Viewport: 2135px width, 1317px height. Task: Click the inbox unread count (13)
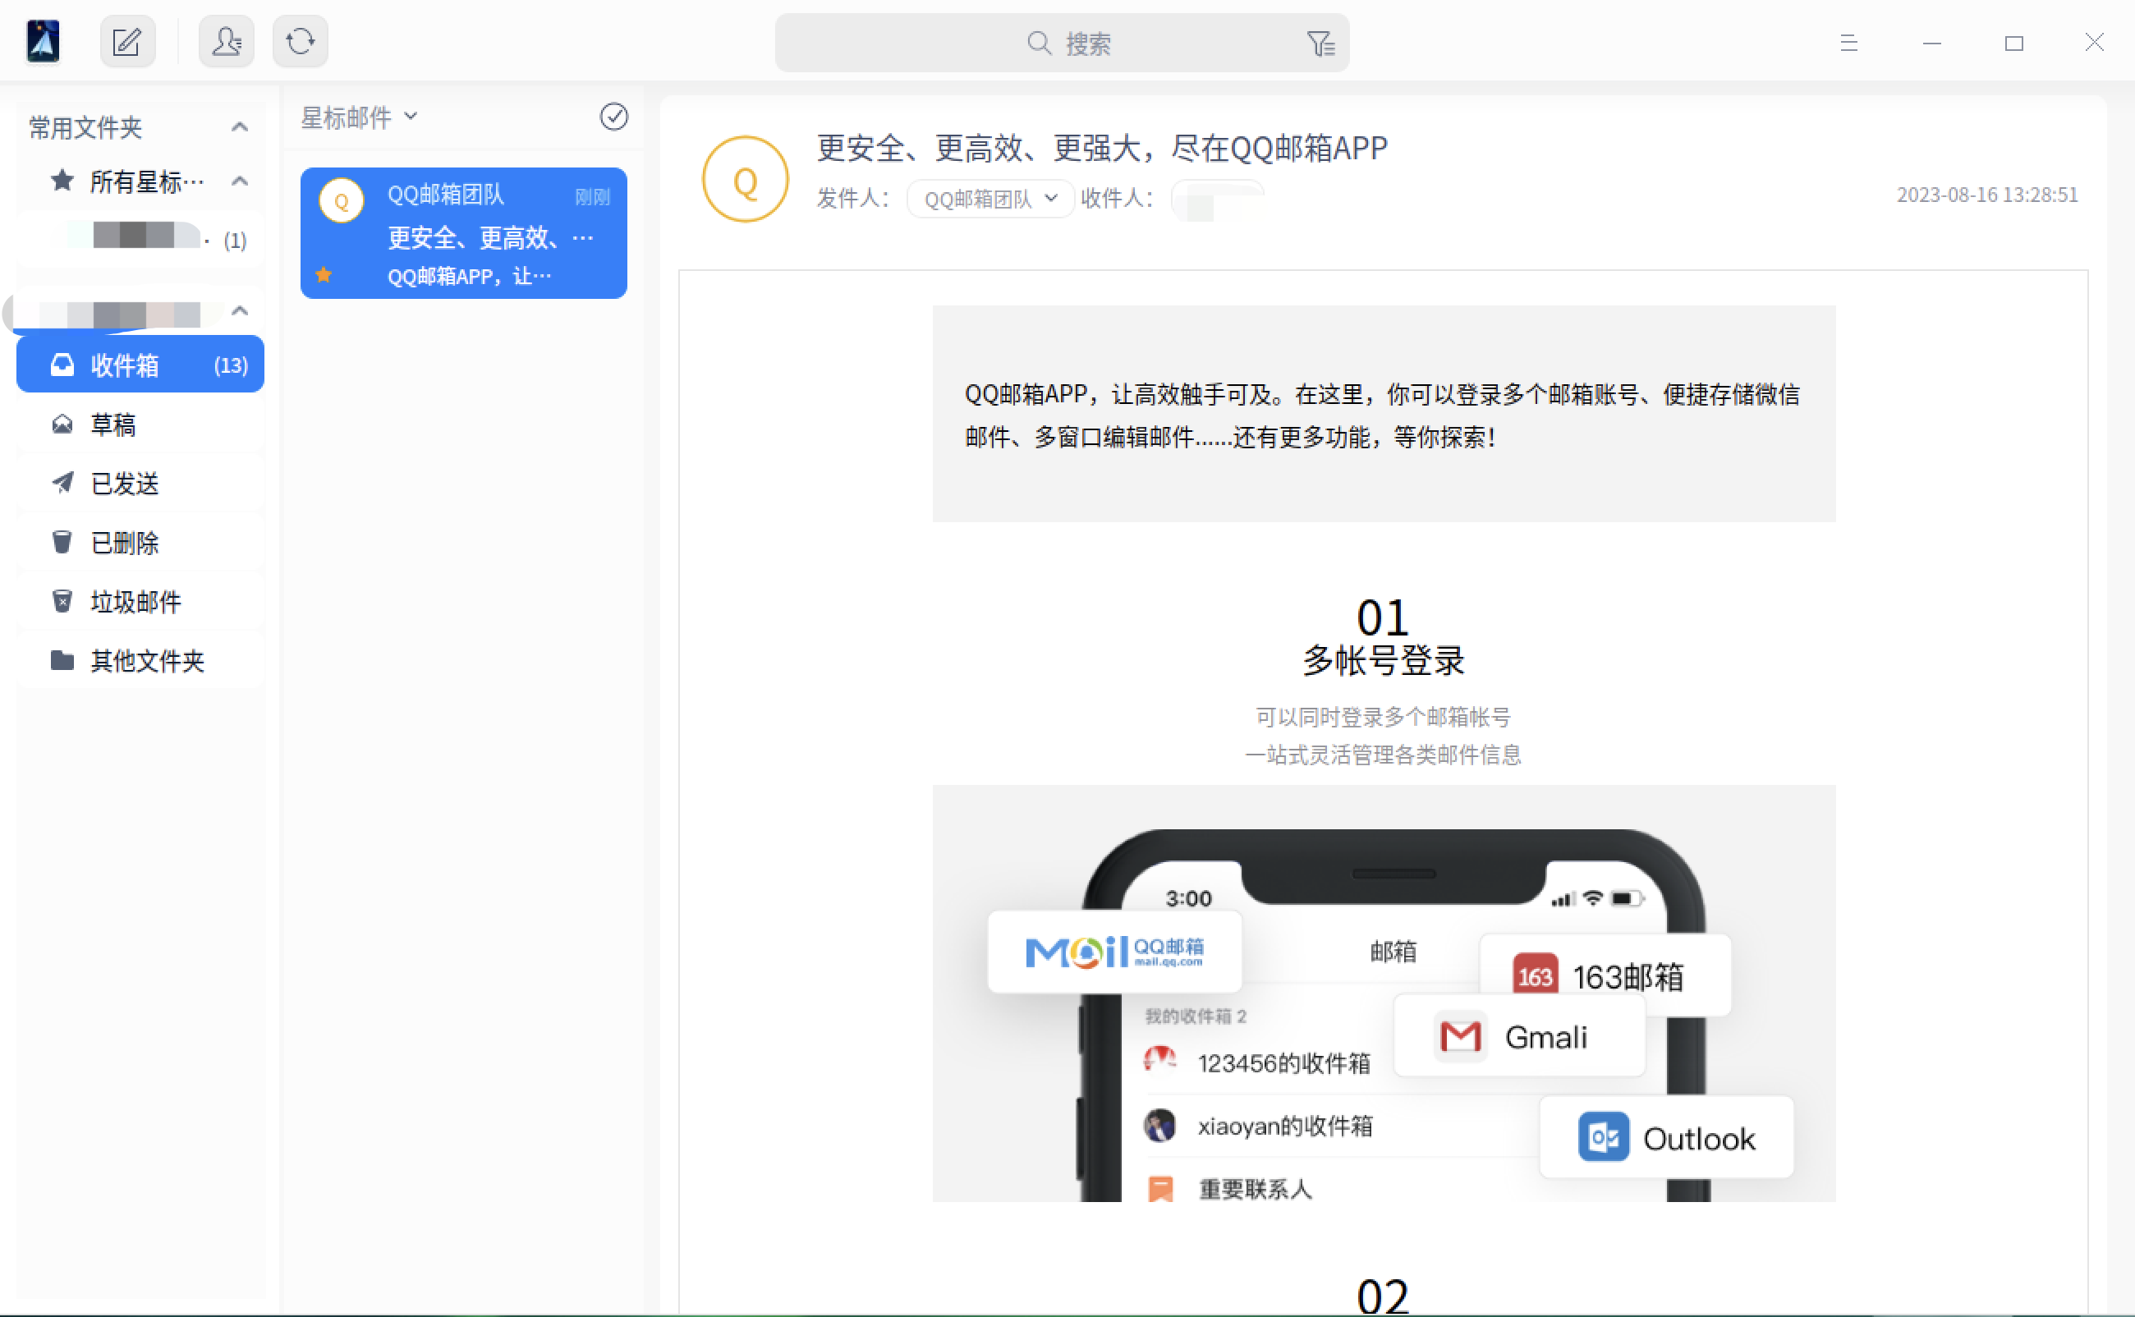pyautogui.click(x=231, y=365)
